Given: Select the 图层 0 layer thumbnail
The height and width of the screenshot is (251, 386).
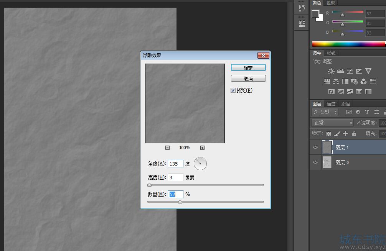Looking at the screenshot, I should tap(327, 162).
